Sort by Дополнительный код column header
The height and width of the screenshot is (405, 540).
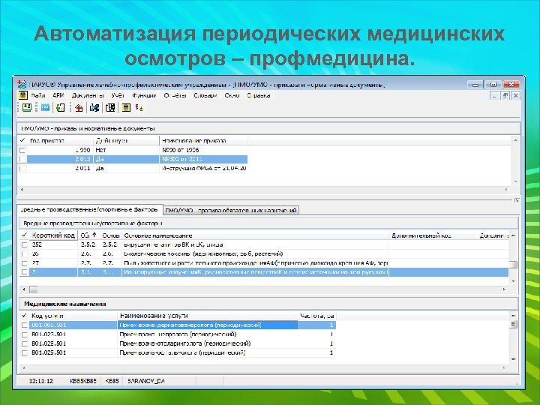click(x=433, y=235)
